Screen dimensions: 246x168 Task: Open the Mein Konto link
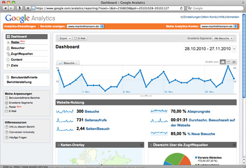coord(210,17)
